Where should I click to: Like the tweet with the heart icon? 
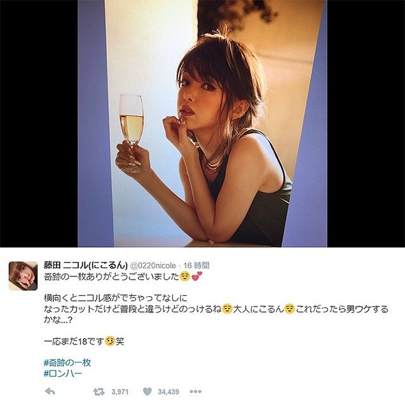pos(147,392)
